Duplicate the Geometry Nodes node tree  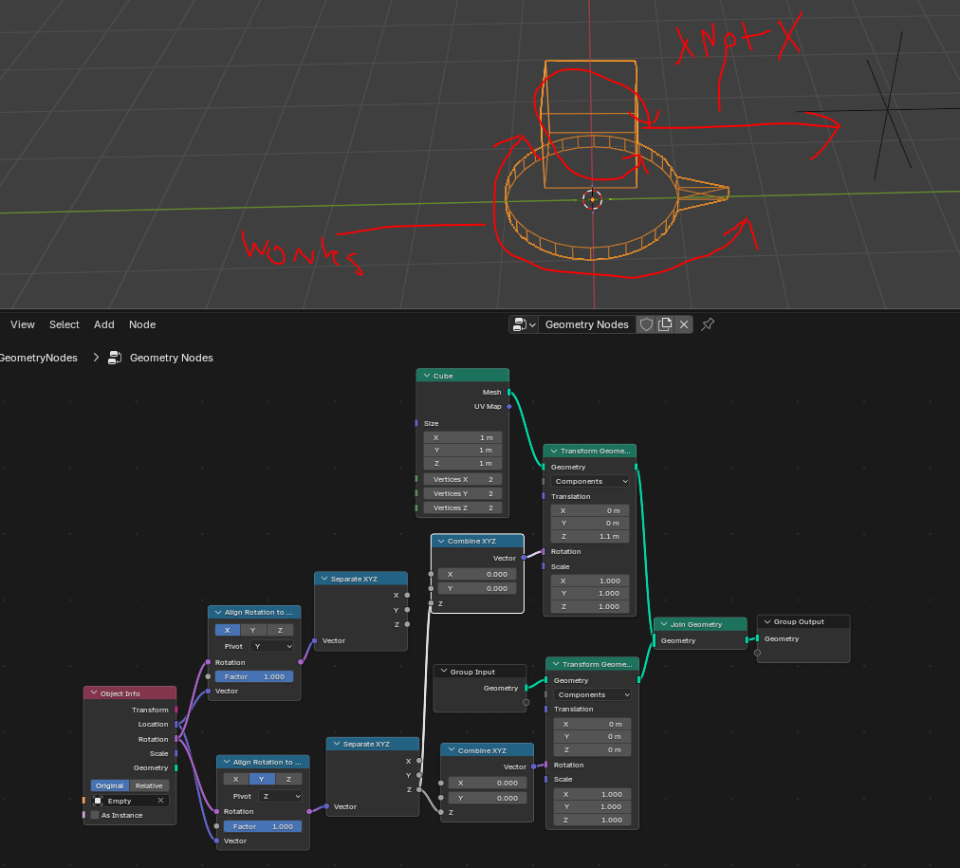665,324
